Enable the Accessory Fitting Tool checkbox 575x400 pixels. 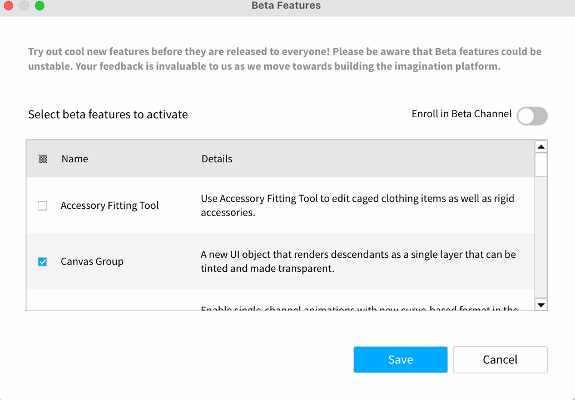[42, 206]
